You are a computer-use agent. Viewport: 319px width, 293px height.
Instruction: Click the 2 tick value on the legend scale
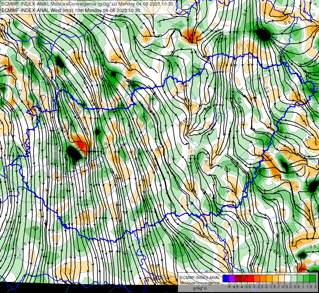tap(315, 287)
